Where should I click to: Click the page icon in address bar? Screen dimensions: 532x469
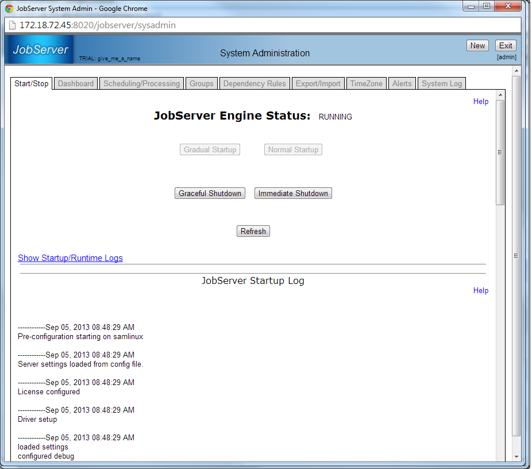(12, 25)
